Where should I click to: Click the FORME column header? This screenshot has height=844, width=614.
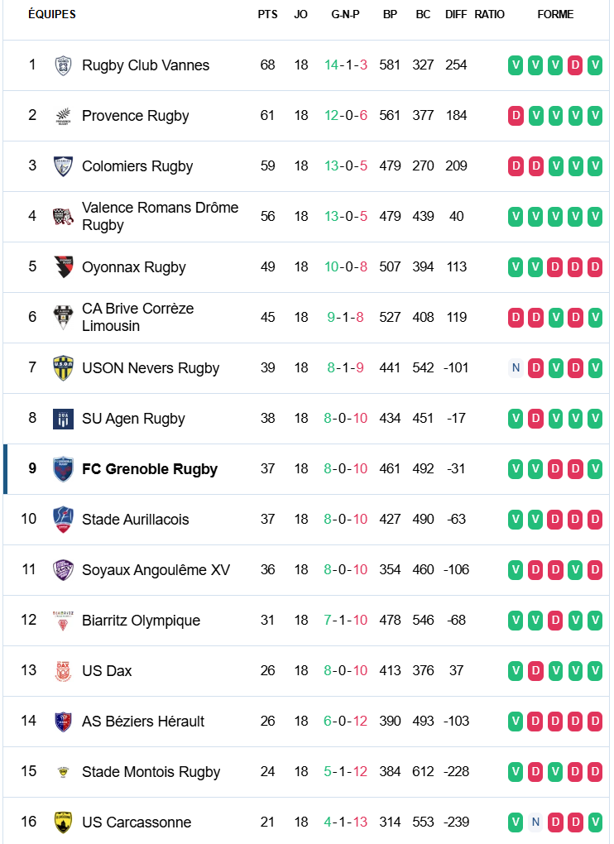(555, 14)
